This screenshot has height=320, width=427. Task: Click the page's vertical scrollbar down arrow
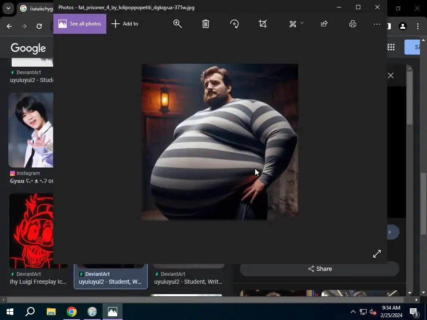click(x=424, y=293)
